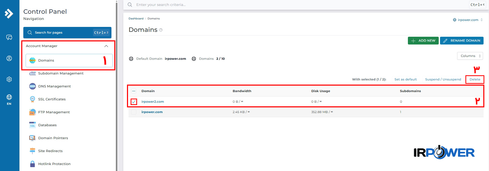This screenshot has width=489, height=171.
Task: Open the Columns dropdown
Action: 470,56
